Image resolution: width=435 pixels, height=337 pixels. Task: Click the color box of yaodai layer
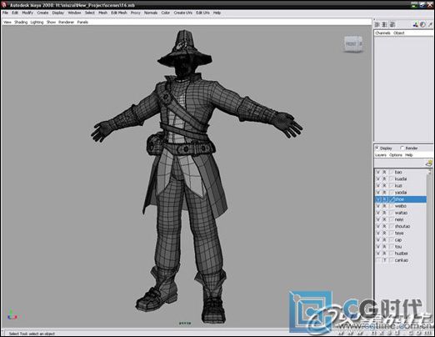[x=391, y=193]
